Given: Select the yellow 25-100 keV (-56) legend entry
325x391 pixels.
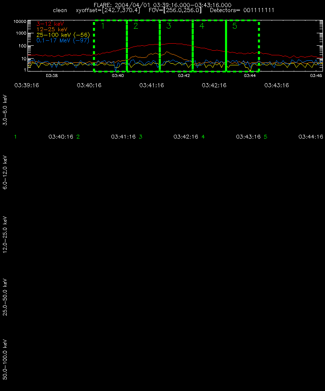Looking at the screenshot, I should click(63, 35).
